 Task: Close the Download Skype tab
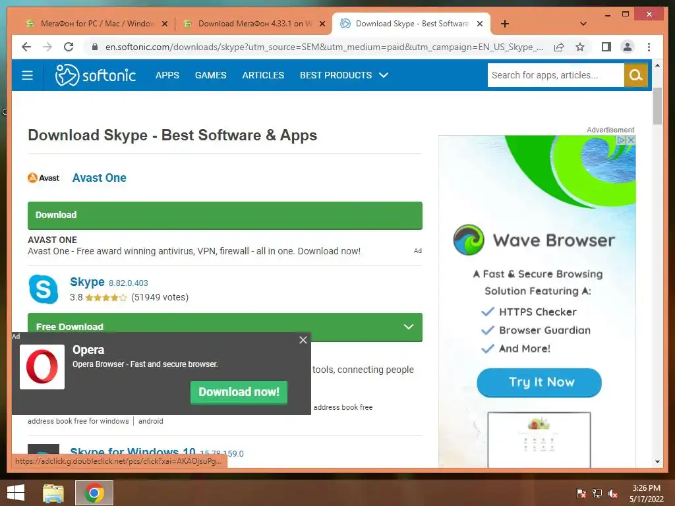click(480, 24)
